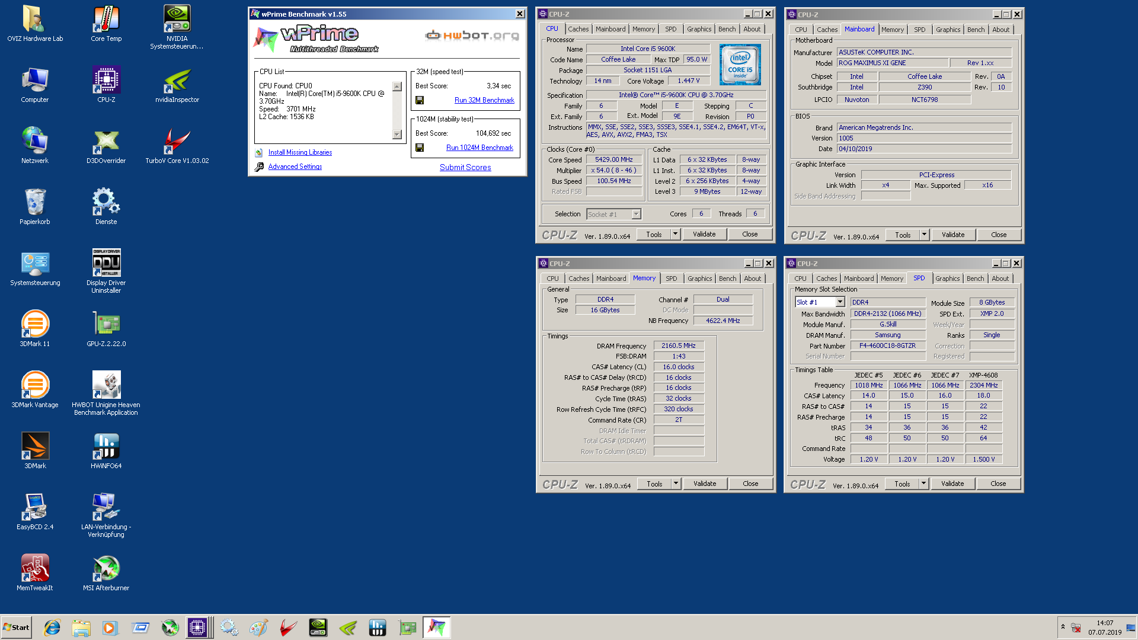The image size is (1138, 640).
Task: Launch GPU-Z.2.22.0 desktop icon
Action: click(106, 329)
